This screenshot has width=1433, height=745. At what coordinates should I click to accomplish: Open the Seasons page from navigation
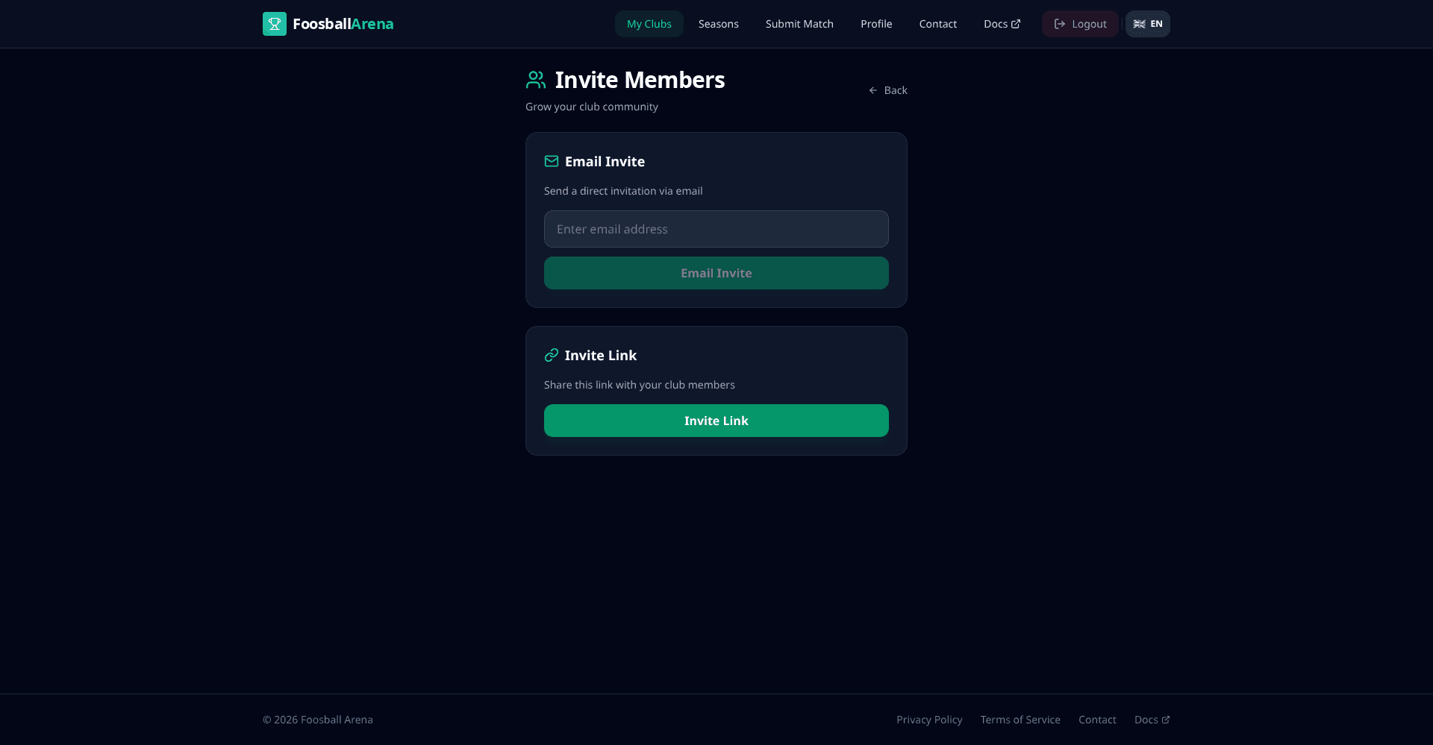(718, 23)
